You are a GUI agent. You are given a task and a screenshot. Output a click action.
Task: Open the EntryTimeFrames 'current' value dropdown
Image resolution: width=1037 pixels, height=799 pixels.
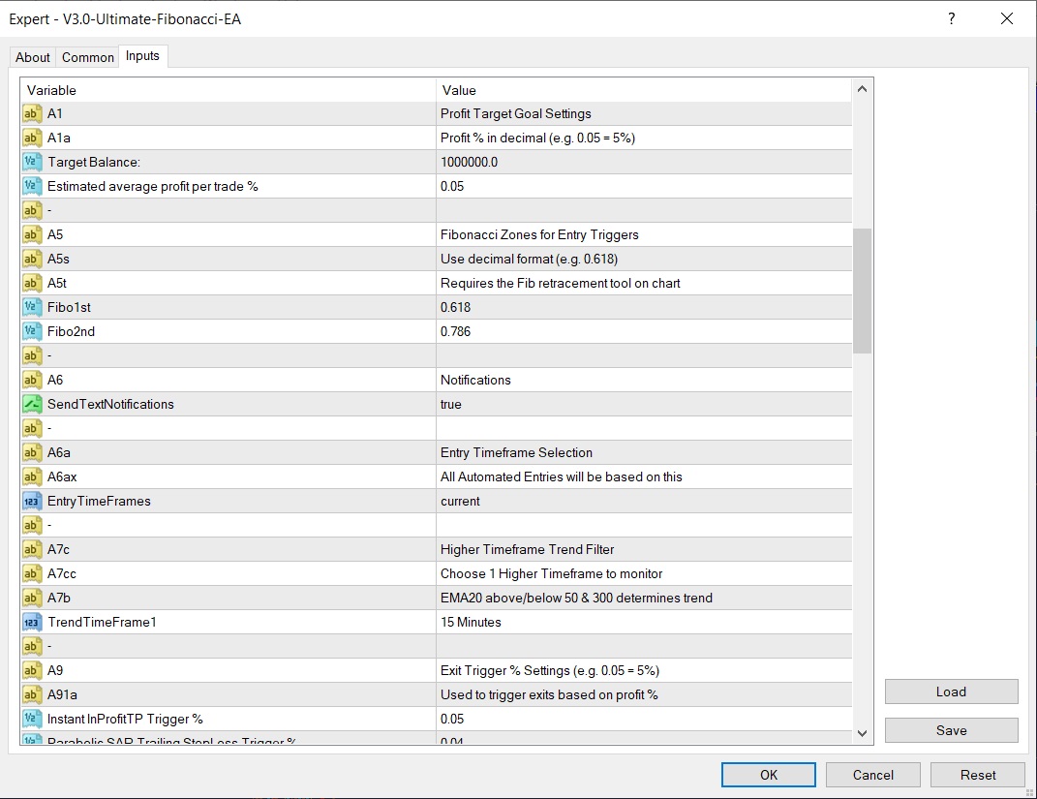coord(644,501)
